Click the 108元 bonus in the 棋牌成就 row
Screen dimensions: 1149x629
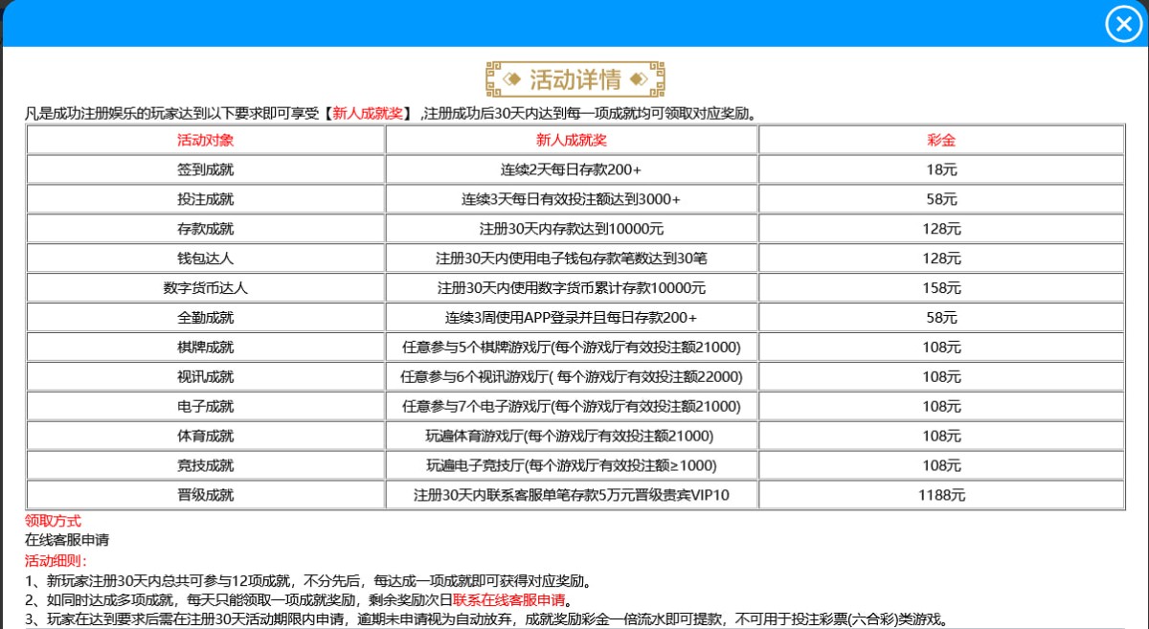[941, 347]
